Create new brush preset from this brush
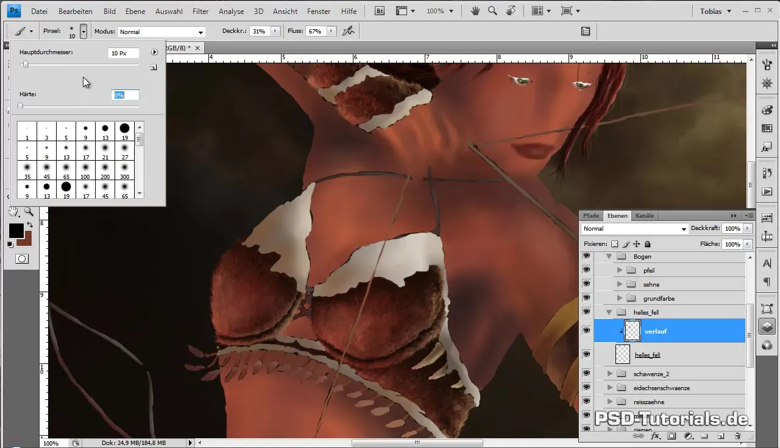 [154, 68]
